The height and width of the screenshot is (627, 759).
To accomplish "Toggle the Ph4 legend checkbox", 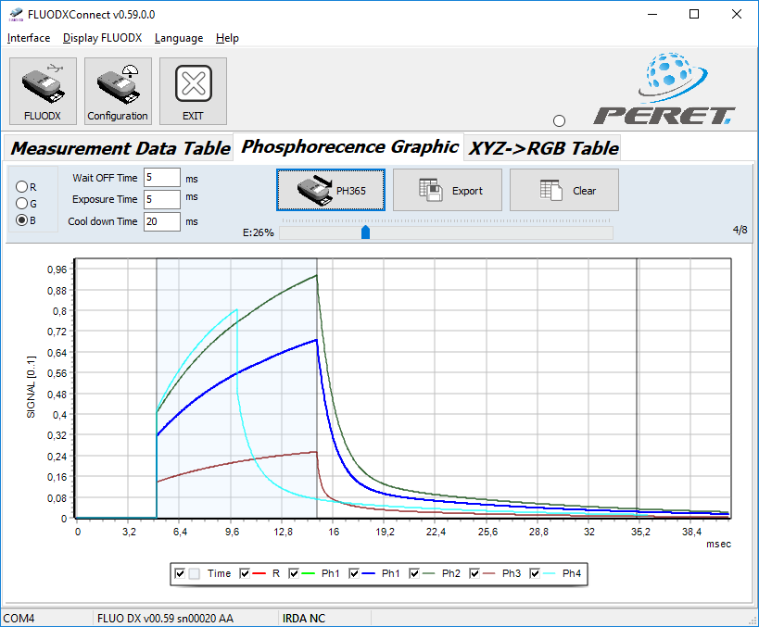I will pos(535,574).
